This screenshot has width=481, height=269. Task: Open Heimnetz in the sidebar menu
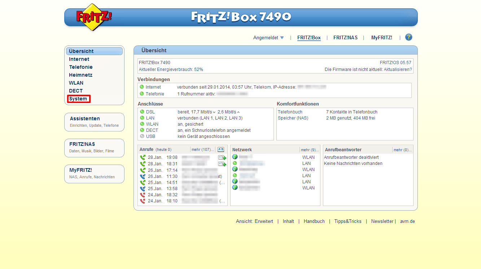pyautogui.click(x=81, y=75)
